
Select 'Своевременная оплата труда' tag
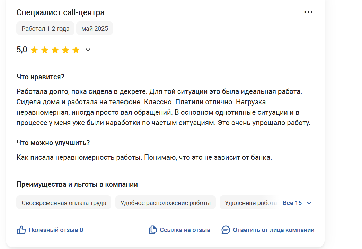tap(64, 202)
